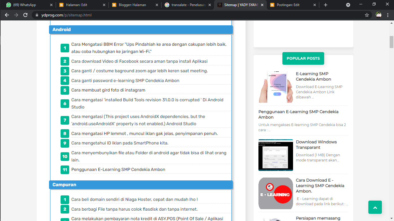This screenshot has height=221, width=394.
Task: Click the red E-LEARNING logo thumbnail
Action: point(276,193)
